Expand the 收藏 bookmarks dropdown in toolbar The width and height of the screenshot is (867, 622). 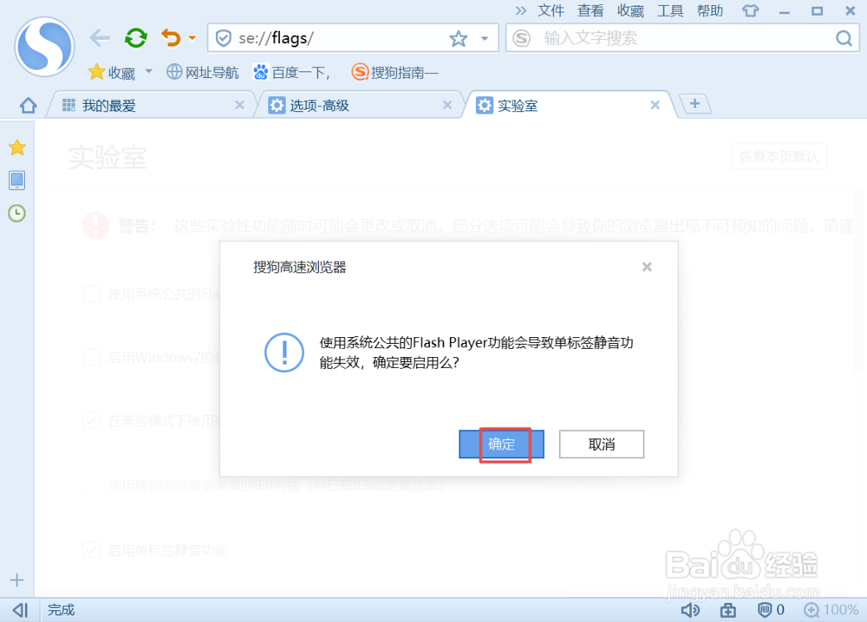[147, 73]
